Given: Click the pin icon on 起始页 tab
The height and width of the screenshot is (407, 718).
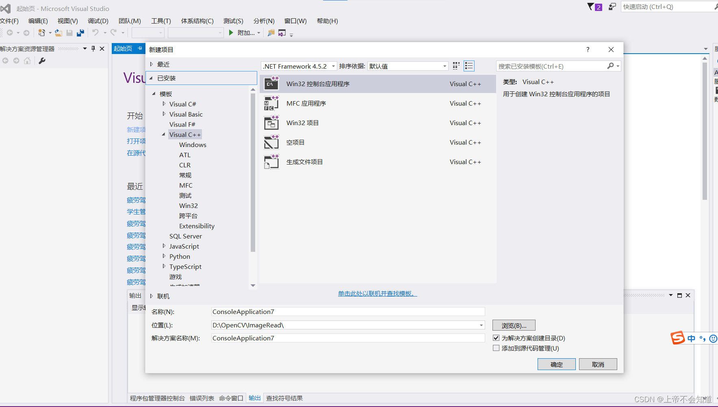Looking at the screenshot, I should pyautogui.click(x=140, y=48).
